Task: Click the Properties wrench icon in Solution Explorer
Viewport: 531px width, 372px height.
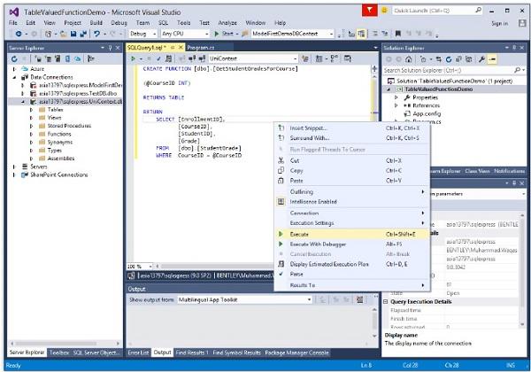Action: coord(481,59)
